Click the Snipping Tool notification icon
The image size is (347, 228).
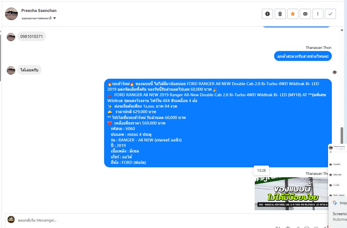coord(335,203)
